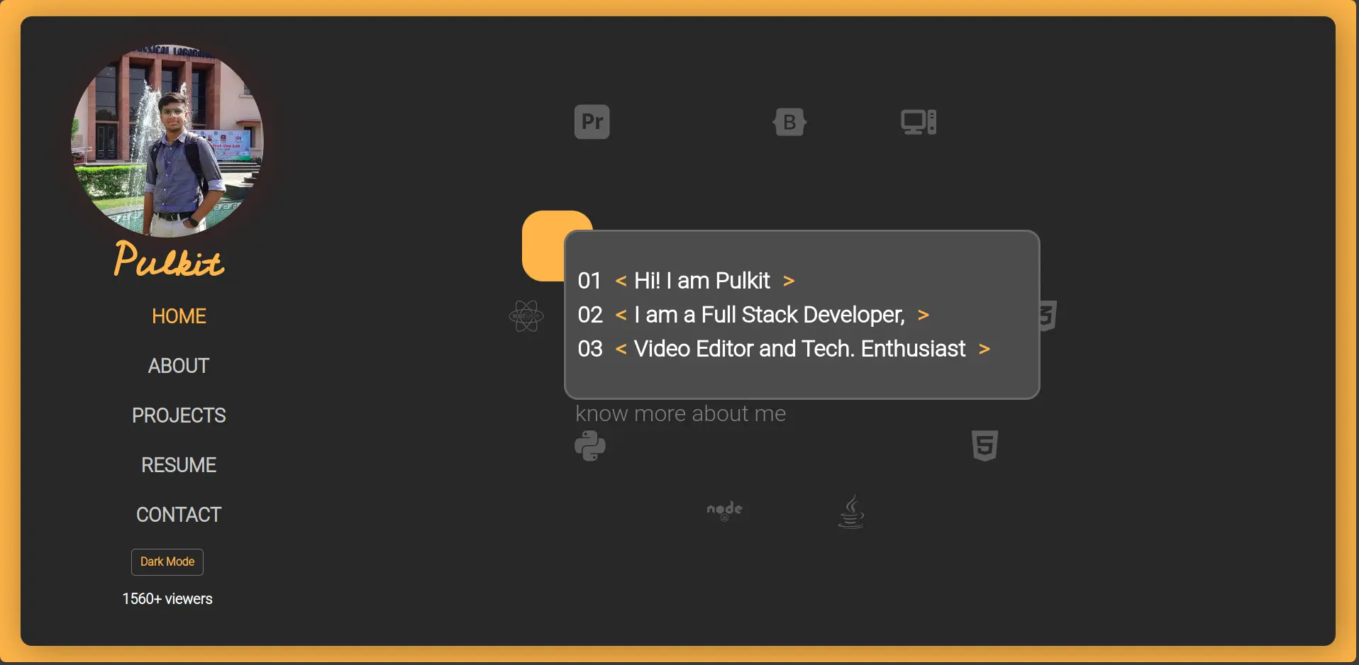The height and width of the screenshot is (665, 1359).
Task: Click the React atom icon
Action: pyautogui.click(x=526, y=316)
